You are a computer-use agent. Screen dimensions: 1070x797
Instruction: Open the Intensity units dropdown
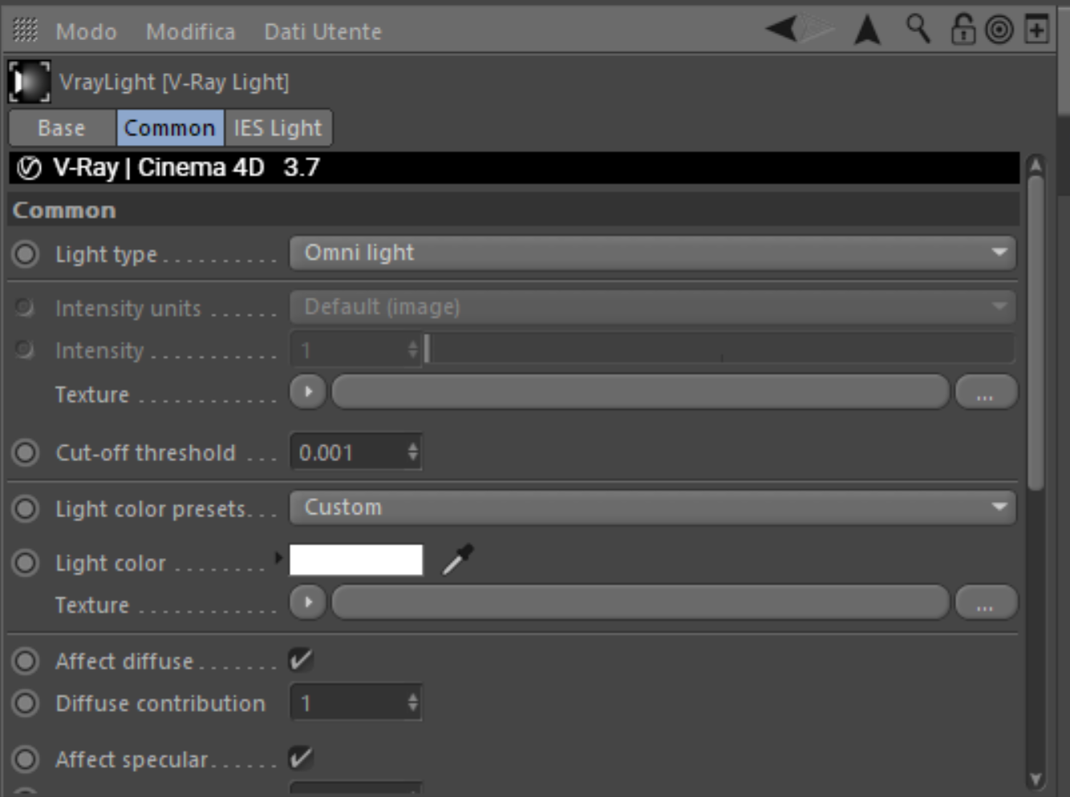(x=653, y=306)
